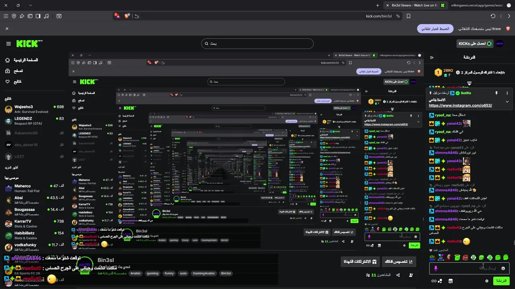Open pinned message three-dot options
This screenshot has height=289, width=515.
tap(507, 93)
